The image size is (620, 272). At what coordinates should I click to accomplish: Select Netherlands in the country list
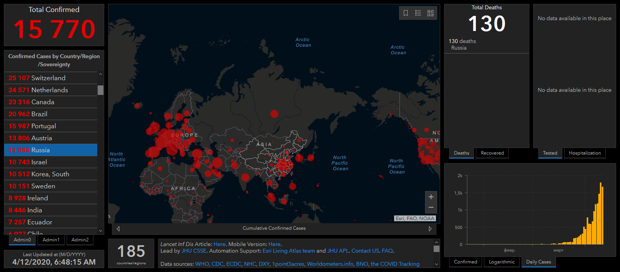(51, 90)
